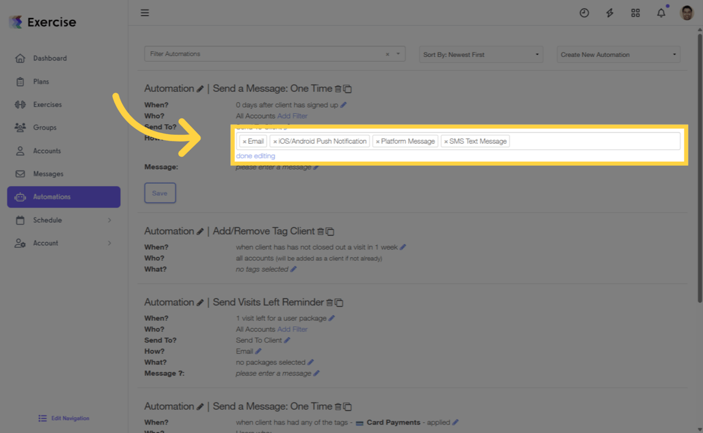Expand the Schedule sidebar menu
The width and height of the screenshot is (703, 433).
coord(64,220)
